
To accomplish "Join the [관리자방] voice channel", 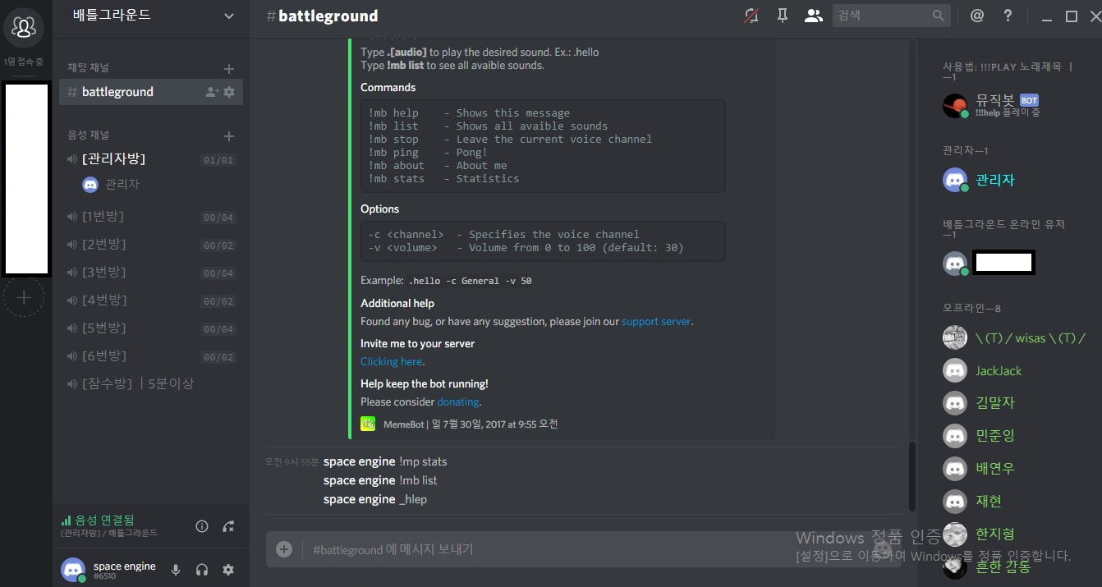I will tap(151, 159).
